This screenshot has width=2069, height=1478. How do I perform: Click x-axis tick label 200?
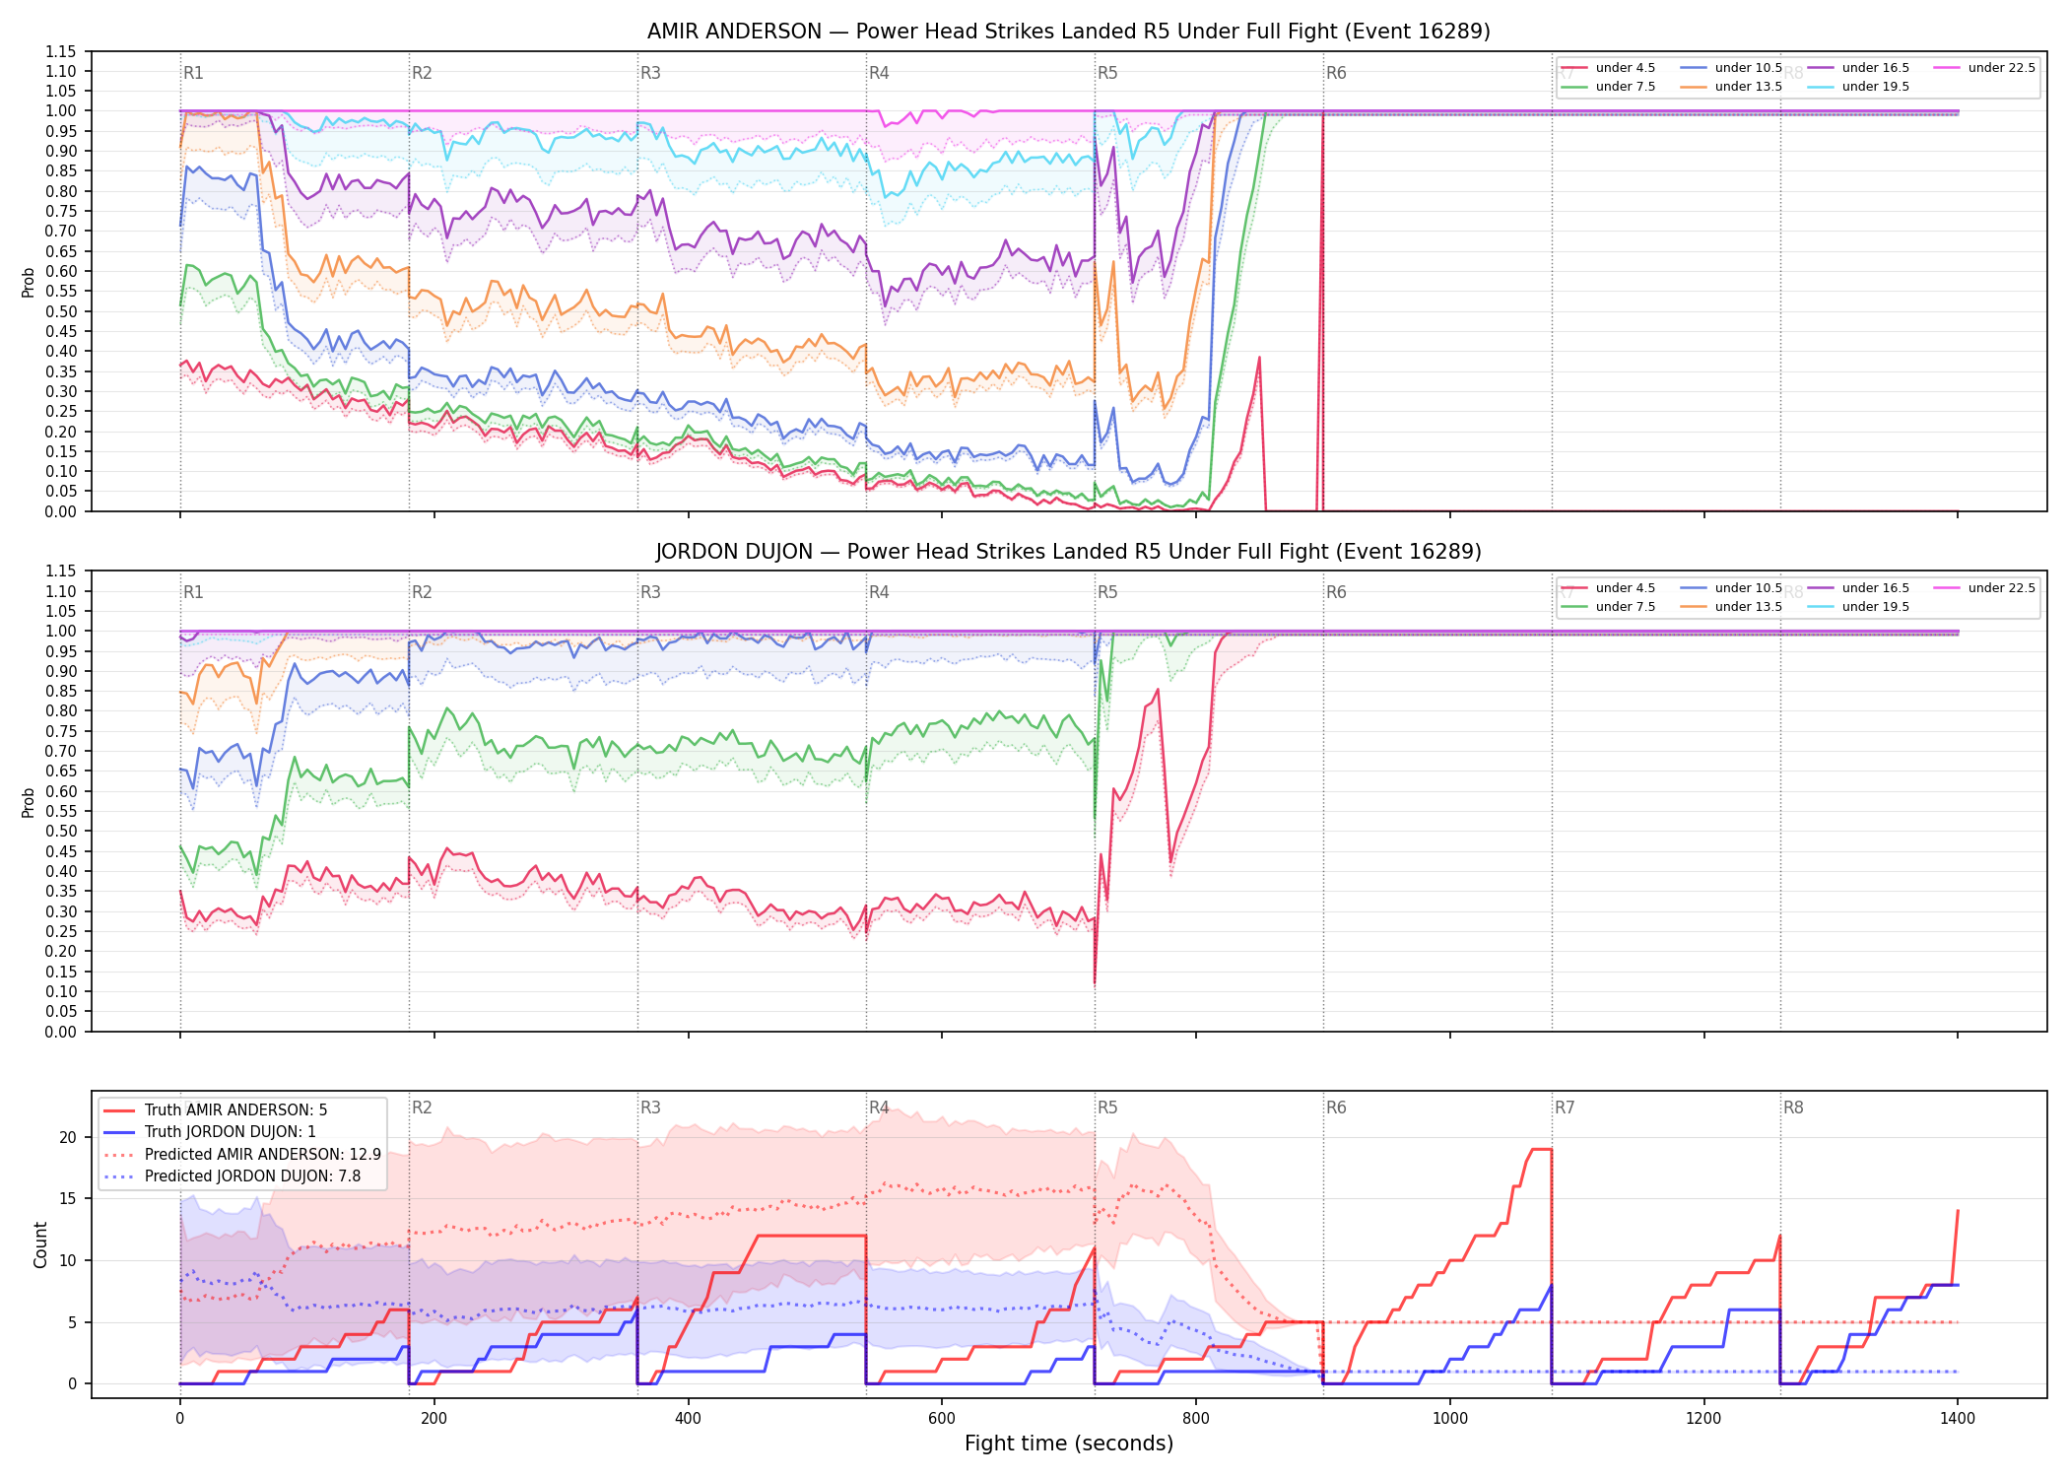coord(434,1419)
